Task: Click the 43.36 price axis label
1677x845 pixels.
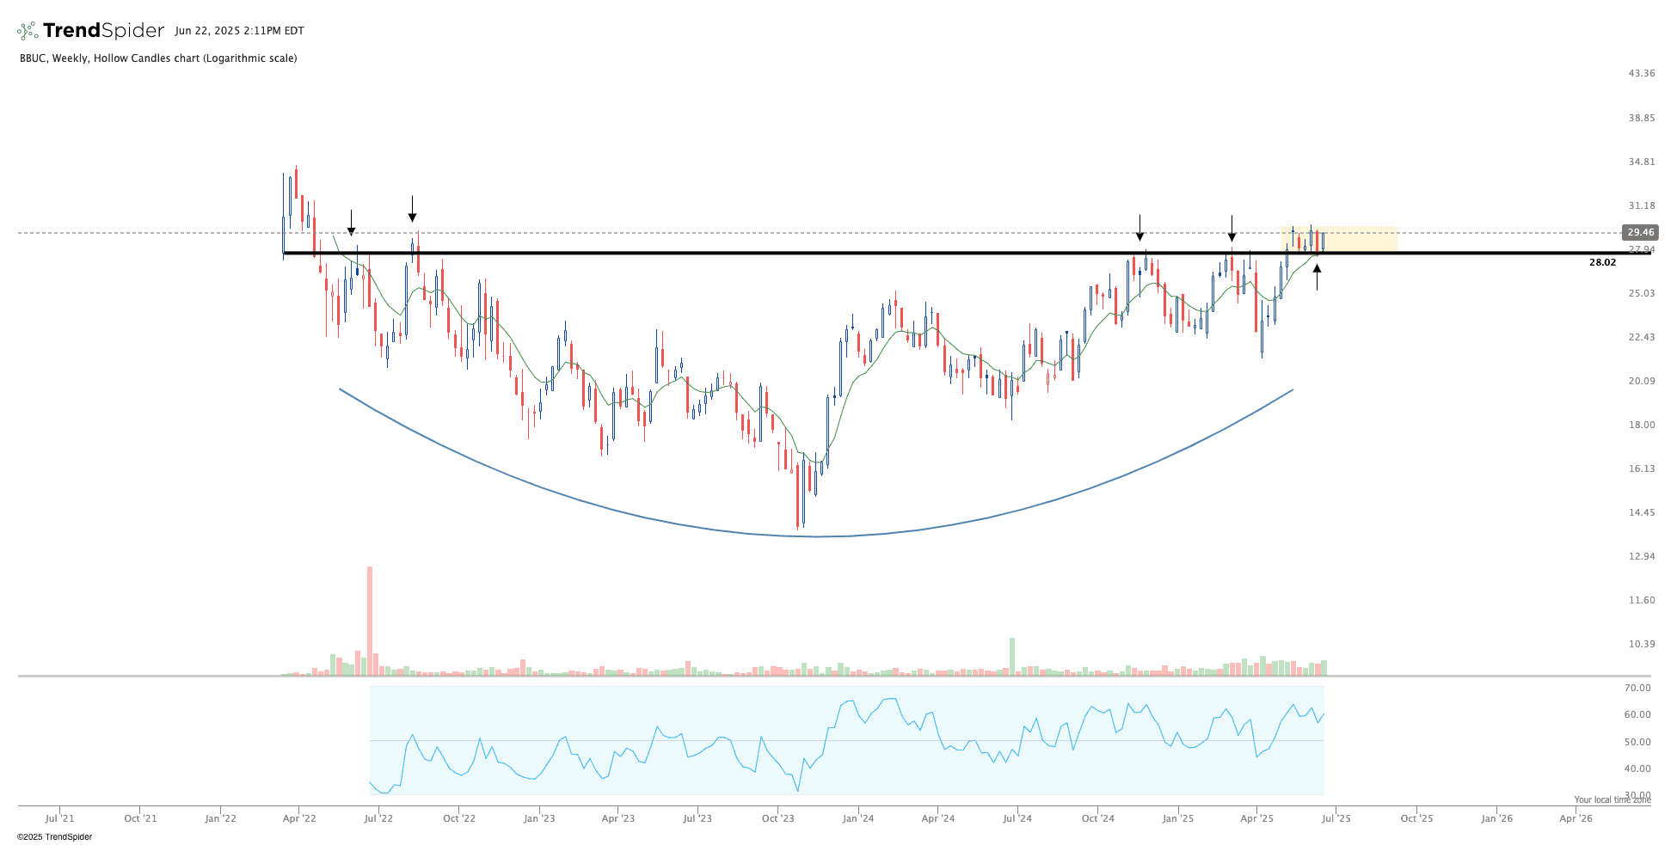Action: (x=1641, y=74)
